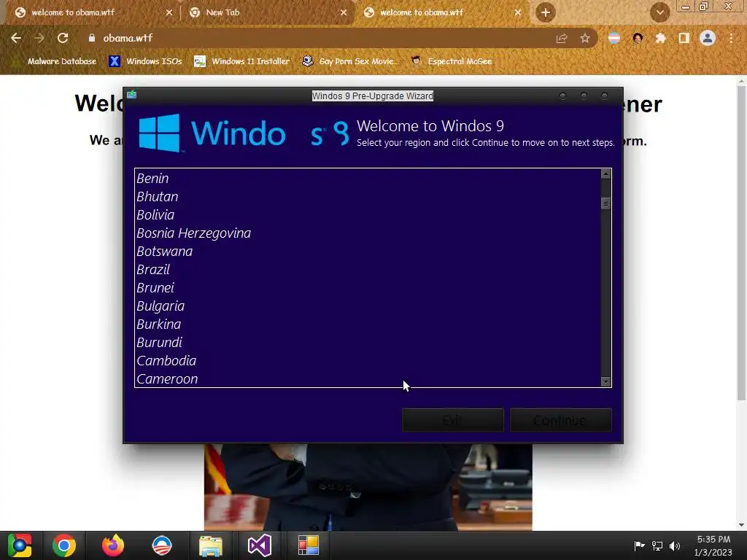
Task: Open Action Center flag tray icon
Action: [x=639, y=545]
